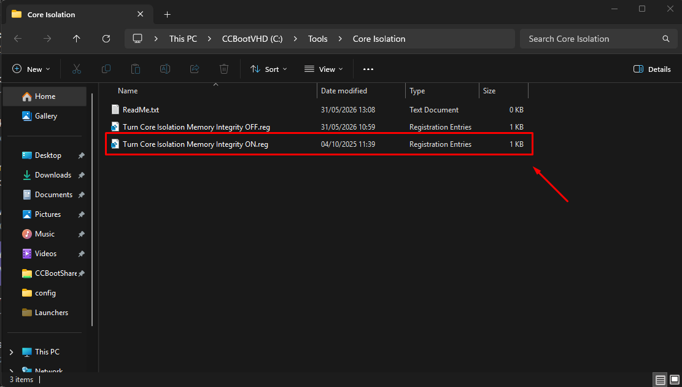Click the monitor icon in address bar
The image size is (682, 387).
tap(138, 38)
